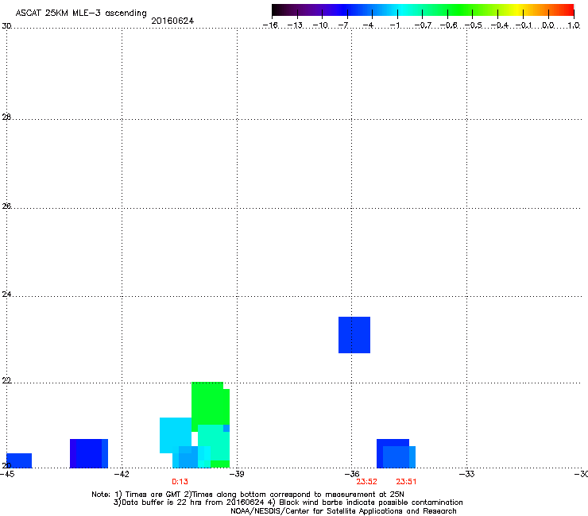
Task: Click the latitude axis label "28"
Action: 6,117
